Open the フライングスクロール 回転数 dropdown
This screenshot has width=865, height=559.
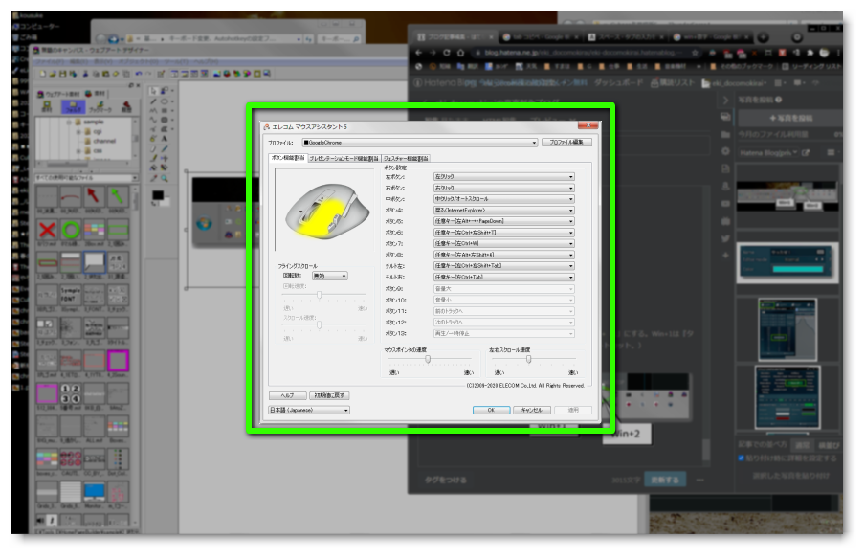pos(330,276)
